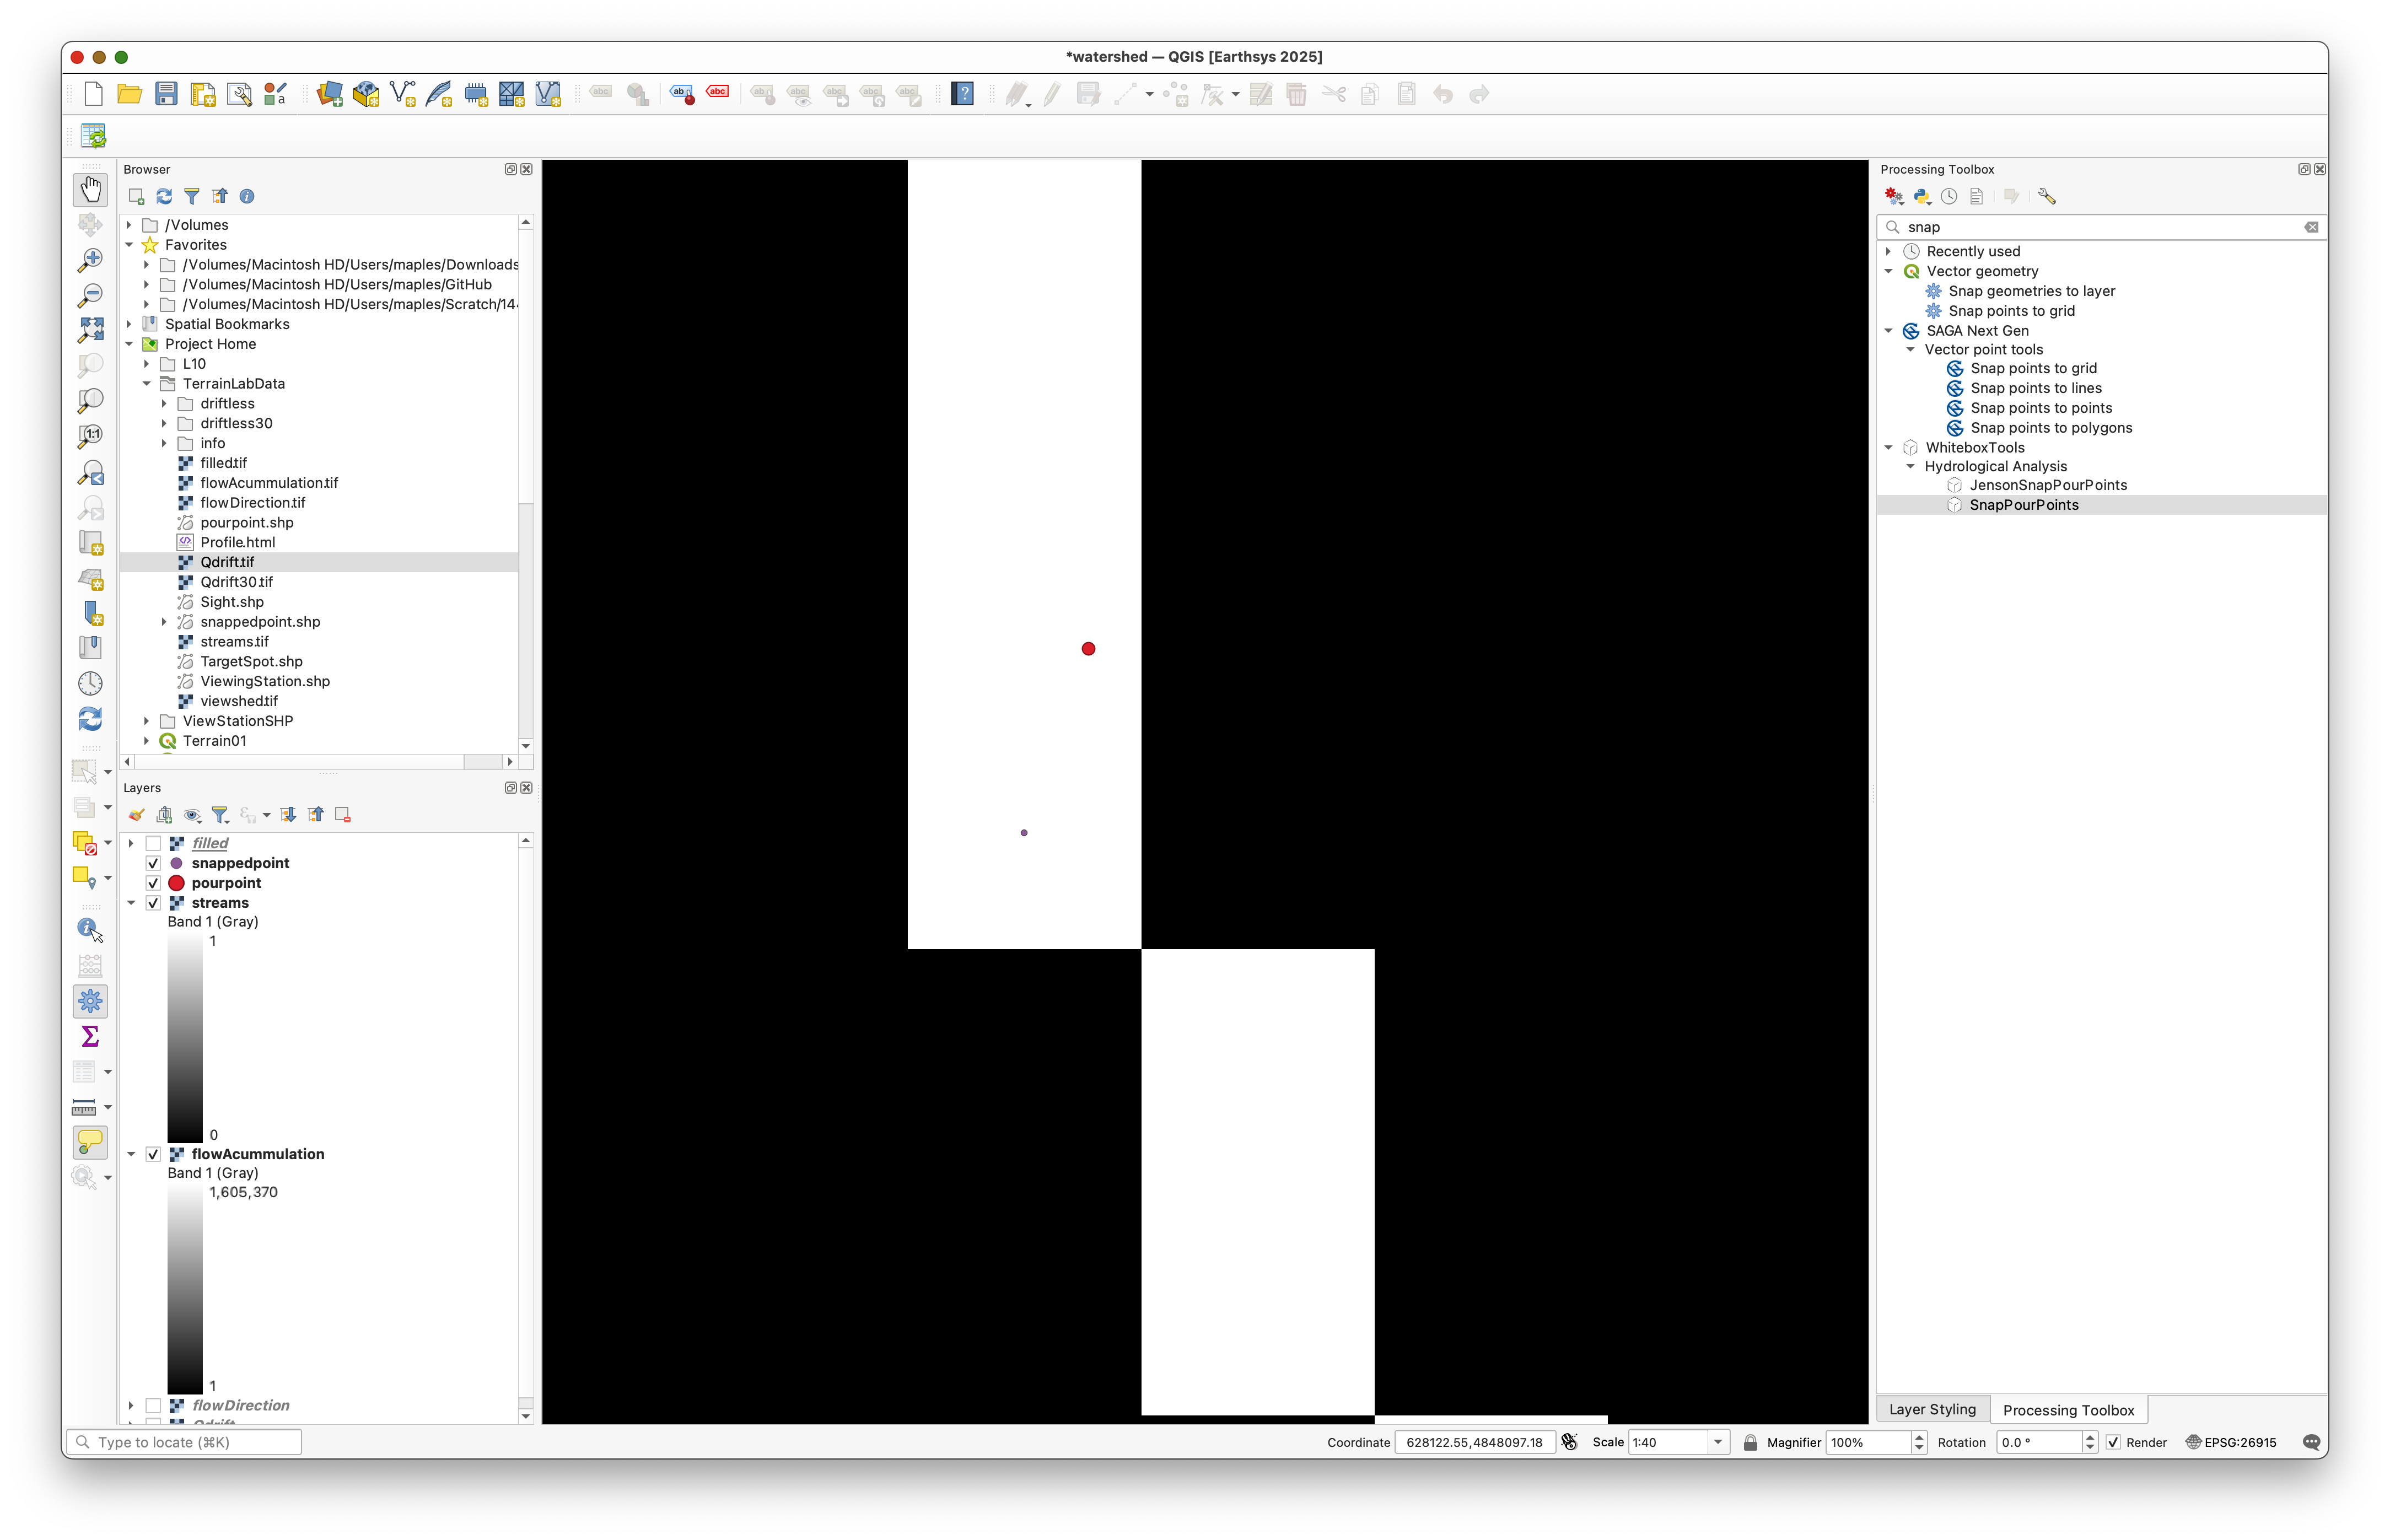Open the Python console icon in toolbox
2390x1540 pixels.
coord(1921,196)
